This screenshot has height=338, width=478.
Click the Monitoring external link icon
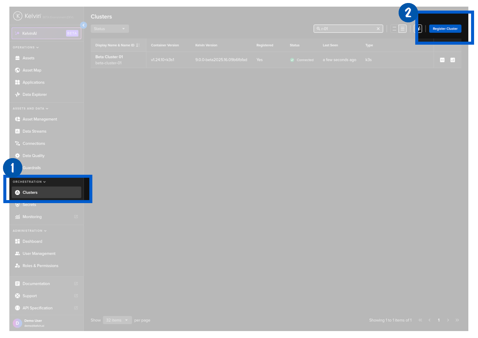[76, 217]
